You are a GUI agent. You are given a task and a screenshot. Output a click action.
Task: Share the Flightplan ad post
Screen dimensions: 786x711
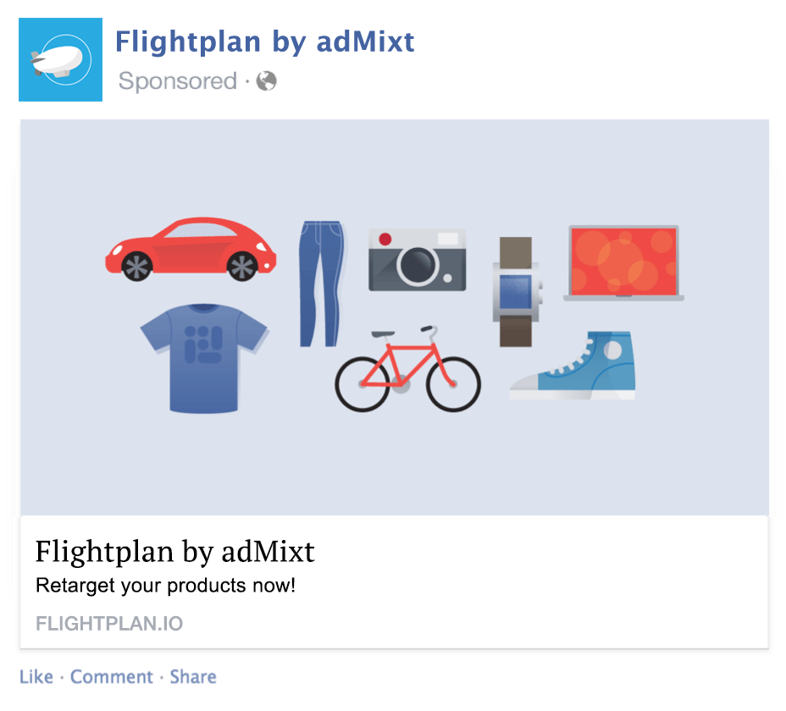[193, 676]
